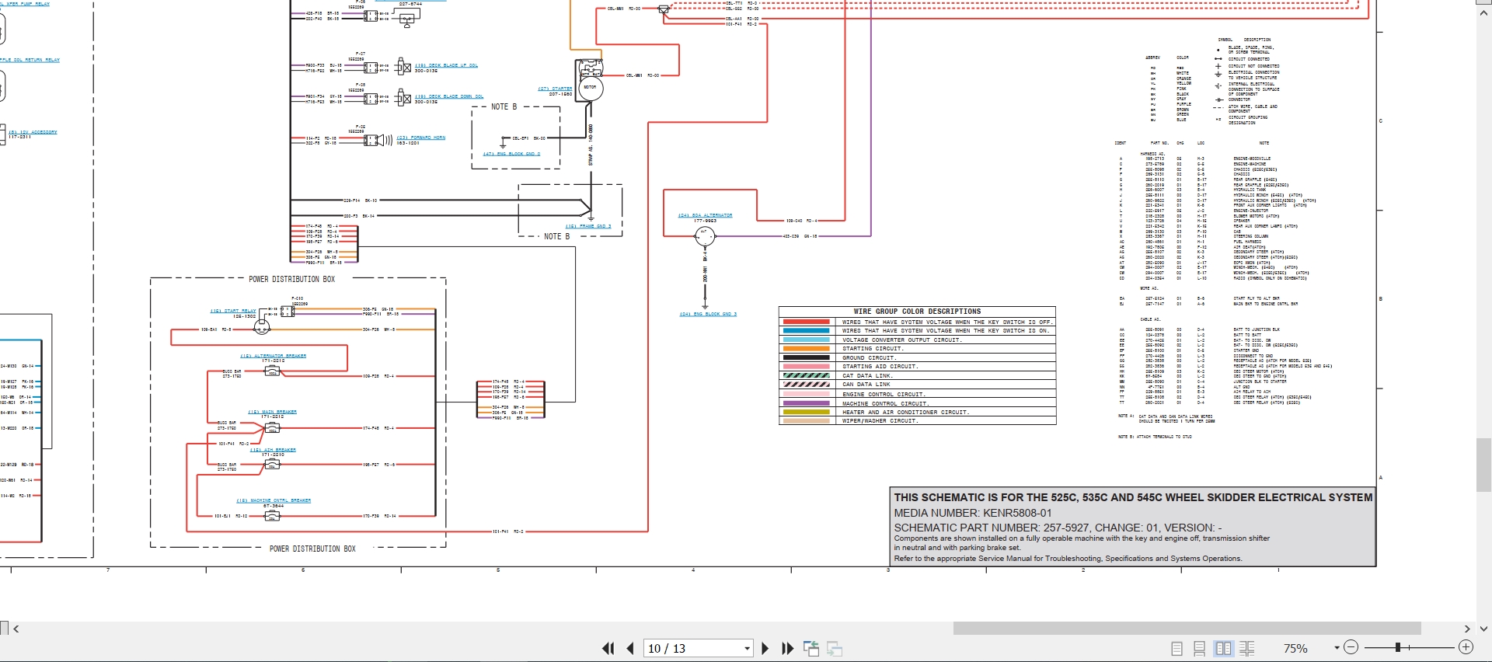Adjust the zoom slider handle
Viewport: 1492px width, 662px height.
(1397, 647)
